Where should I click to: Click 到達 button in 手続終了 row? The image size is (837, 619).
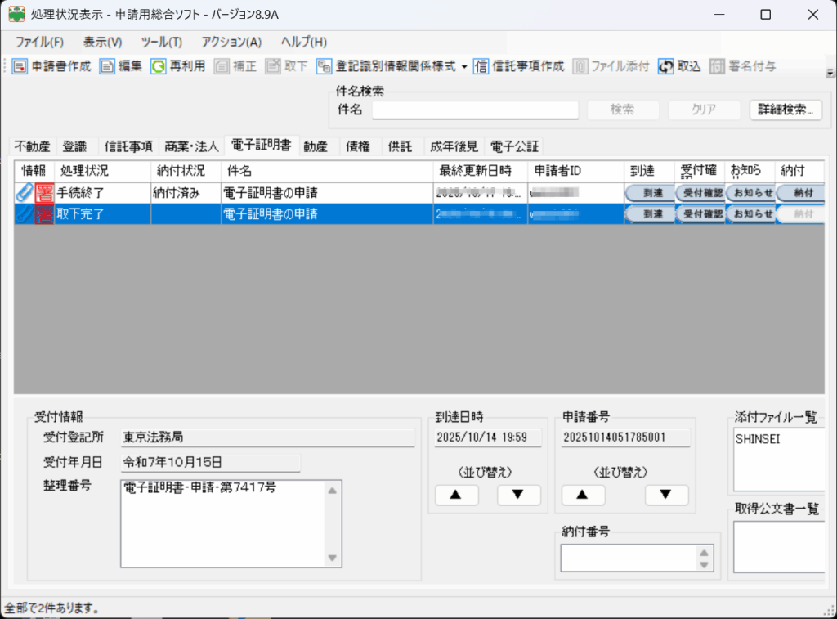tap(651, 193)
